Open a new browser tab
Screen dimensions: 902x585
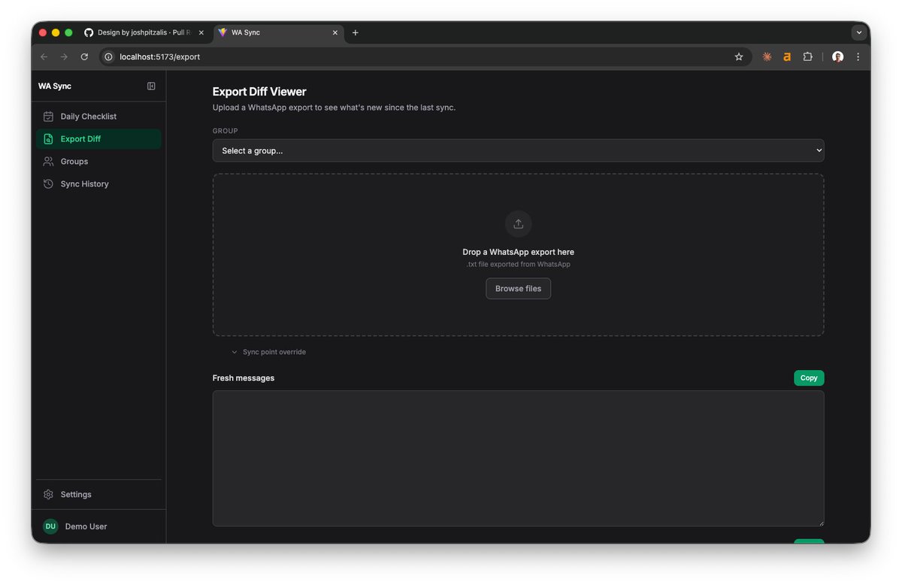click(356, 32)
